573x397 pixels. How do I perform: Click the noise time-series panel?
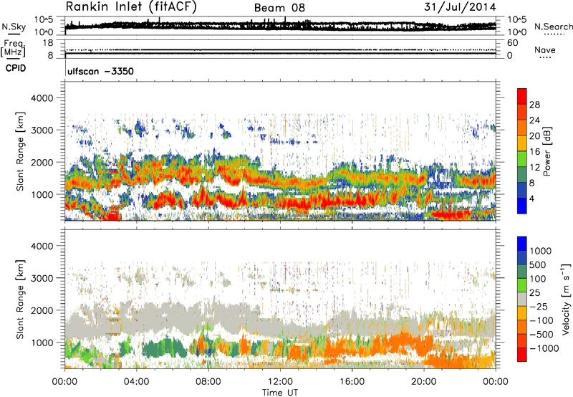[x=280, y=26]
